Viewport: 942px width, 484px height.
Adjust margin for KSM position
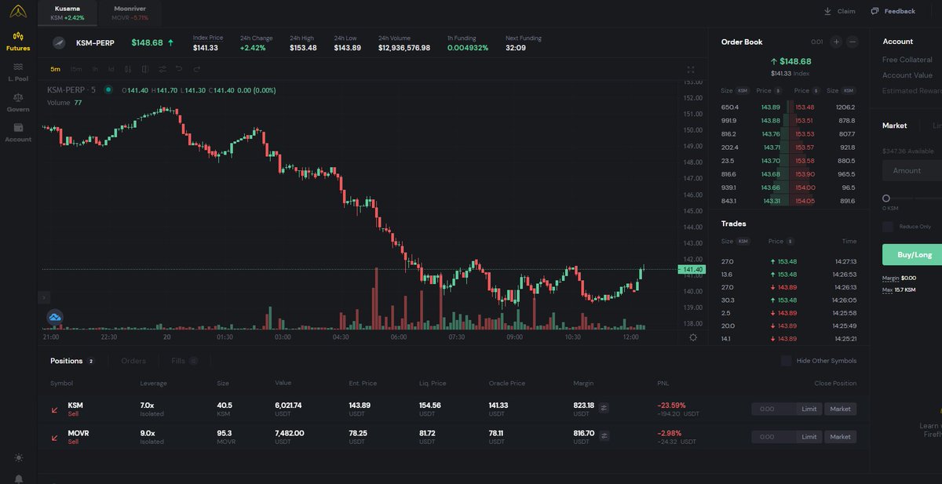tap(604, 408)
